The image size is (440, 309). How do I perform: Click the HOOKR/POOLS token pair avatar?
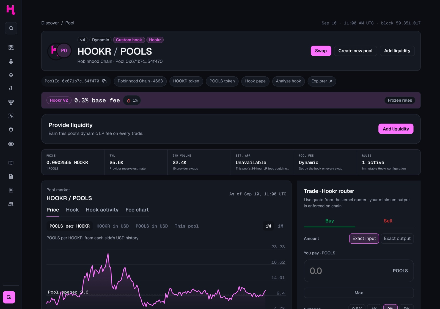(x=59, y=51)
